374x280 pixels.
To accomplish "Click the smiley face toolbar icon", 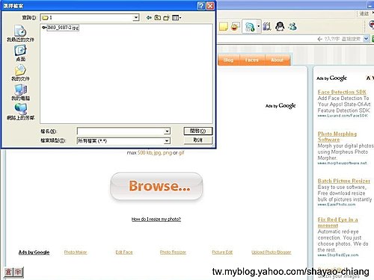I will pyautogui.click(x=235, y=26).
